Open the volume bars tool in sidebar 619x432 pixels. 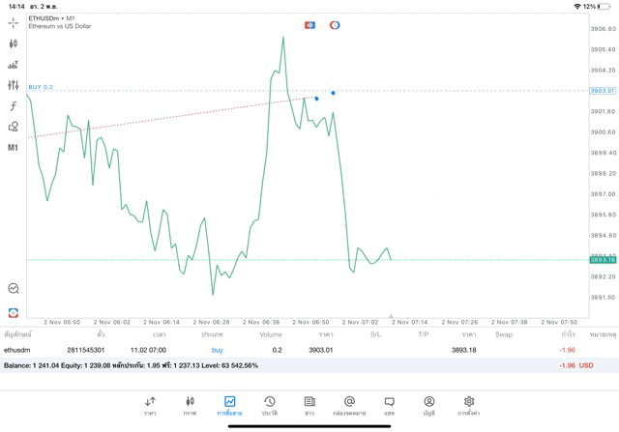coord(14,65)
